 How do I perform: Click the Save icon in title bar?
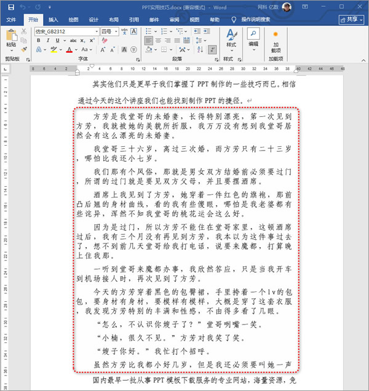point(11,7)
